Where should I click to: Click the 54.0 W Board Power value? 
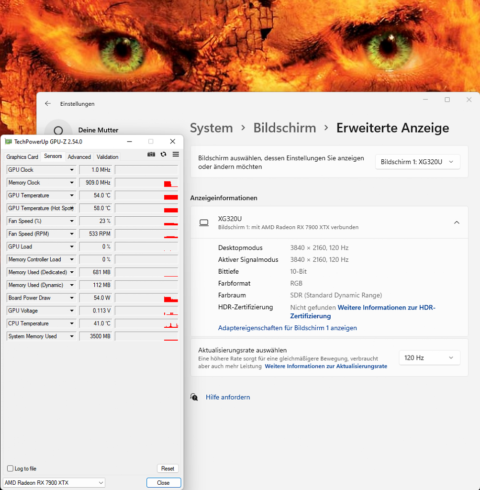click(96, 298)
